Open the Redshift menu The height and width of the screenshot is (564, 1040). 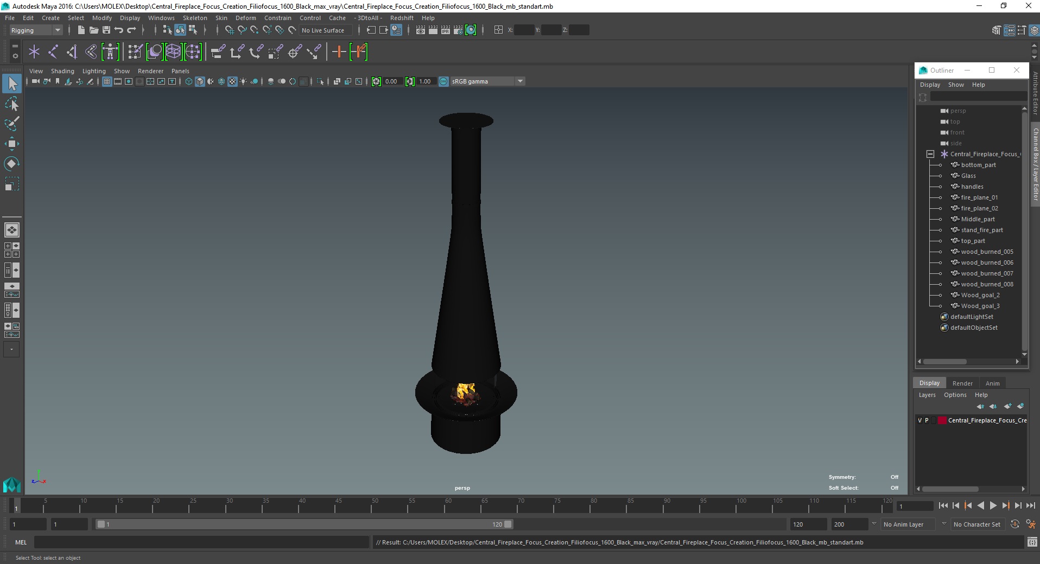[402, 18]
